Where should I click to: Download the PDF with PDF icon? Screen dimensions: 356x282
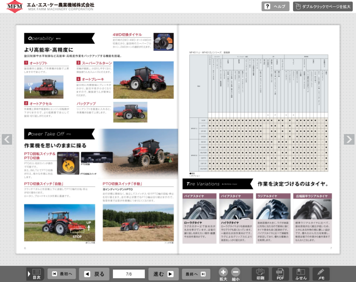tap(280, 274)
